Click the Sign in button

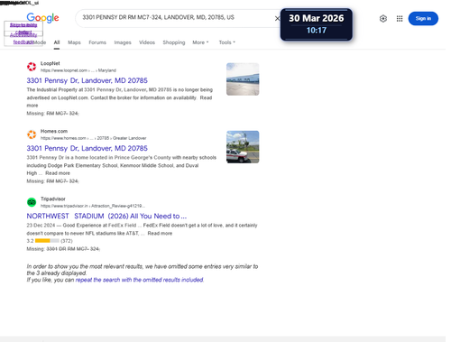[423, 18]
